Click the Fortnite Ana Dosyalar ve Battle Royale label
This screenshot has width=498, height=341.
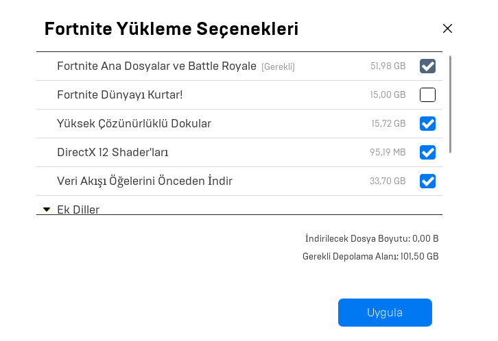tap(156, 66)
